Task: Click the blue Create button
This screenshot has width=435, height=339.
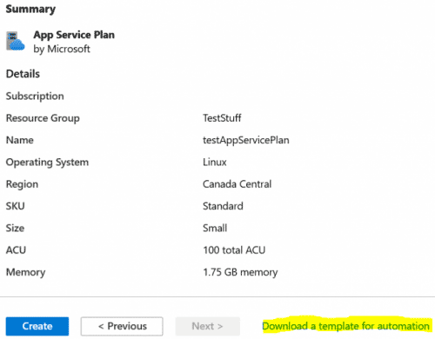Action: [x=37, y=326]
